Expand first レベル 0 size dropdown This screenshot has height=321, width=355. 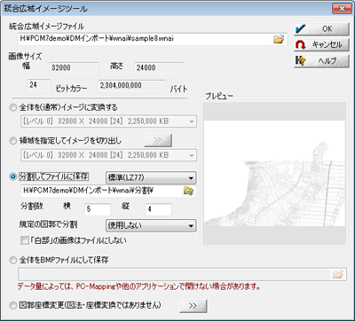point(108,121)
